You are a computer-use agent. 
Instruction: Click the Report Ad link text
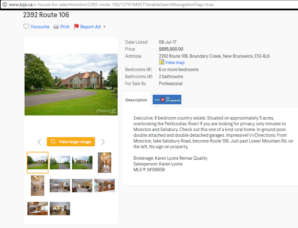90,27
